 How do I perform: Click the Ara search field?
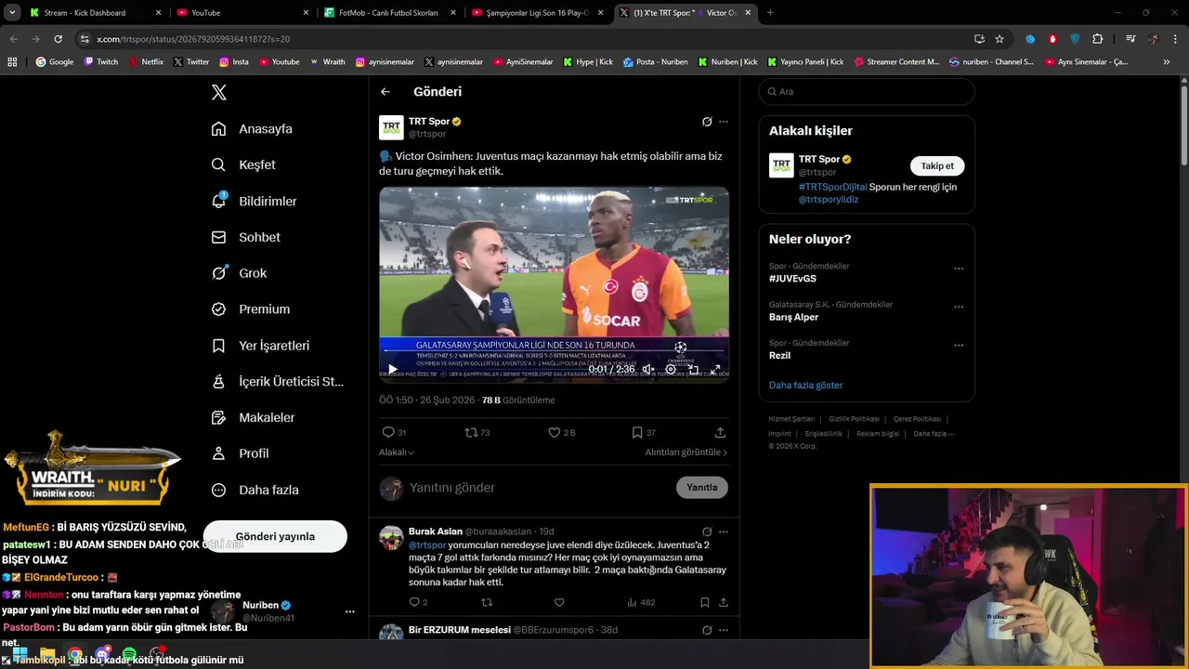867,92
